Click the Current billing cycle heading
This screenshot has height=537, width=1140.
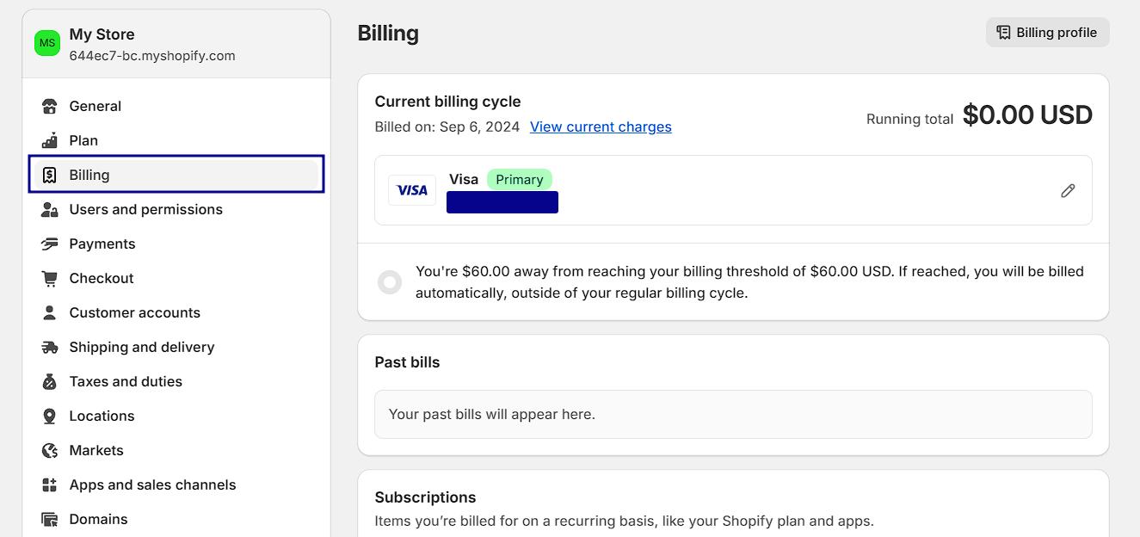[x=447, y=102]
